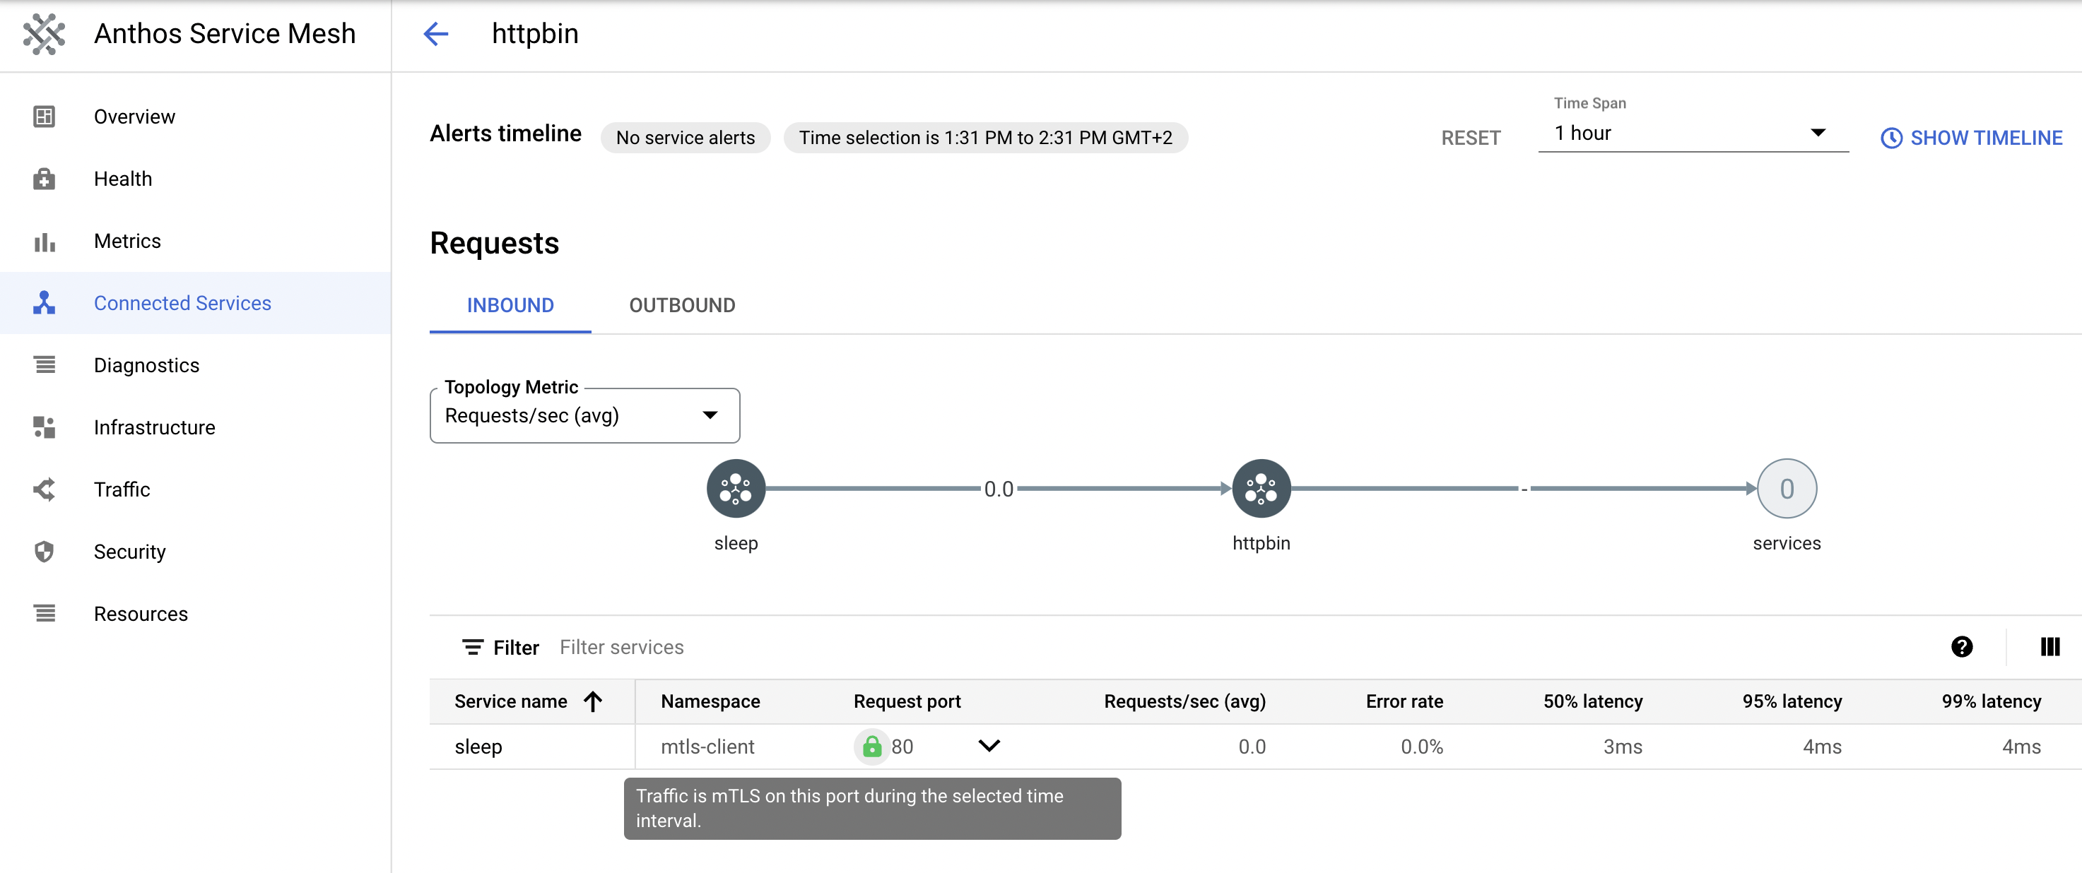Click the No service alerts chip
This screenshot has height=873, width=2082.
pos(686,137)
